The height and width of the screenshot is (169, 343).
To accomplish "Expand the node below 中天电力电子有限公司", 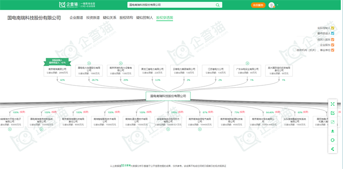I will point(9,129).
